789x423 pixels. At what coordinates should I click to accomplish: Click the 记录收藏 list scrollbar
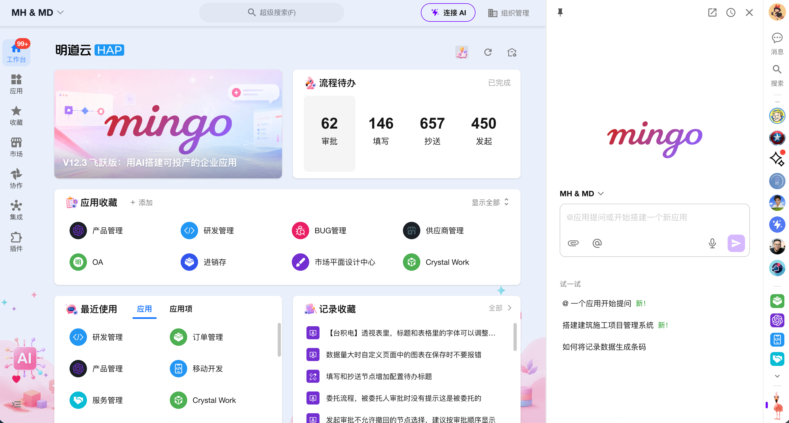pos(515,337)
